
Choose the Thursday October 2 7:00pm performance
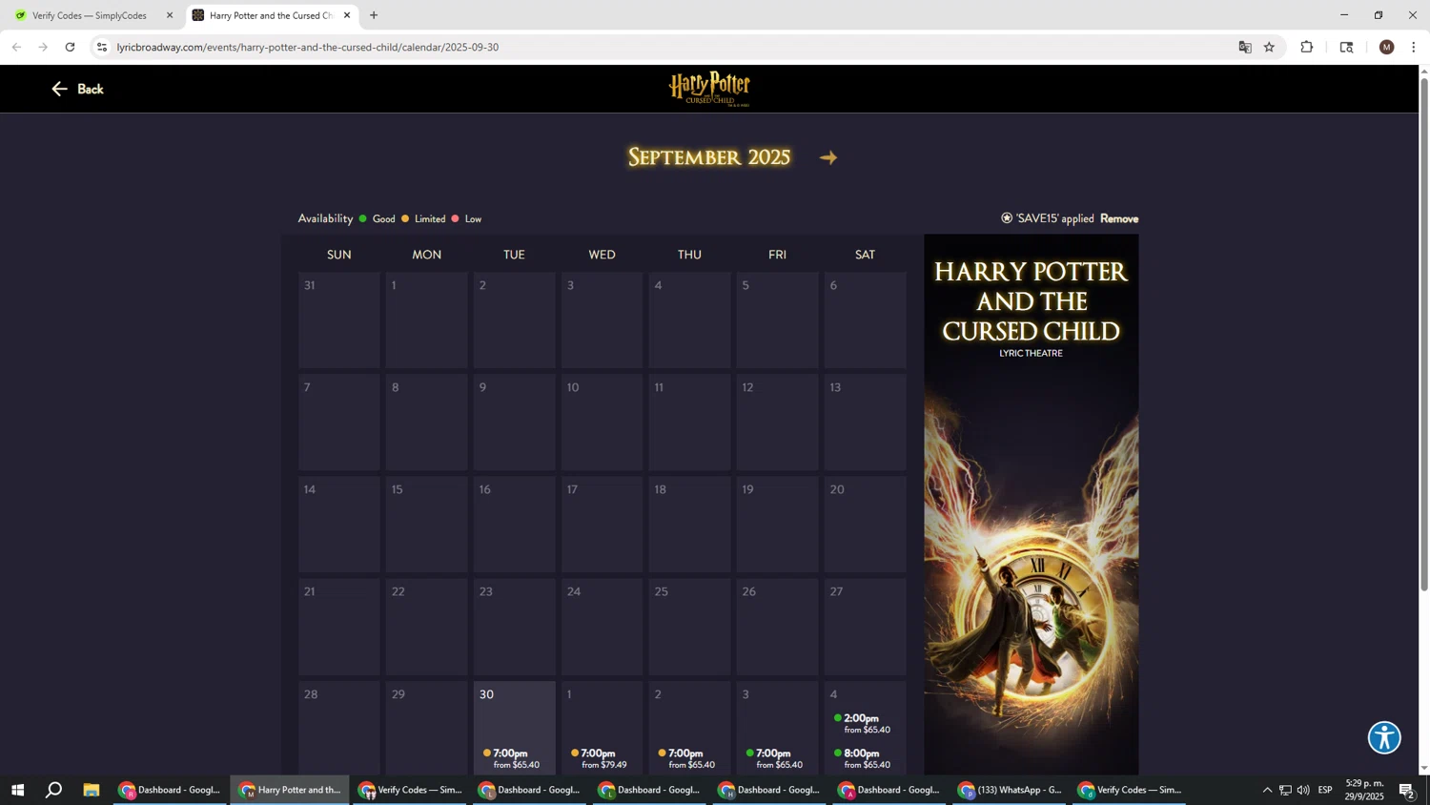click(x=686, y=758)
